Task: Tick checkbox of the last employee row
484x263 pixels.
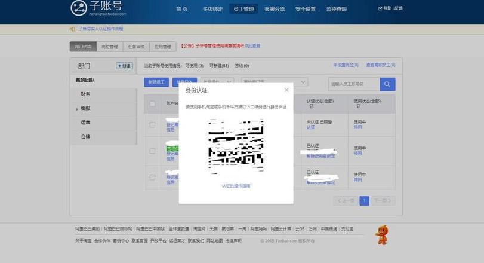Action: click(x=152, y=177)
